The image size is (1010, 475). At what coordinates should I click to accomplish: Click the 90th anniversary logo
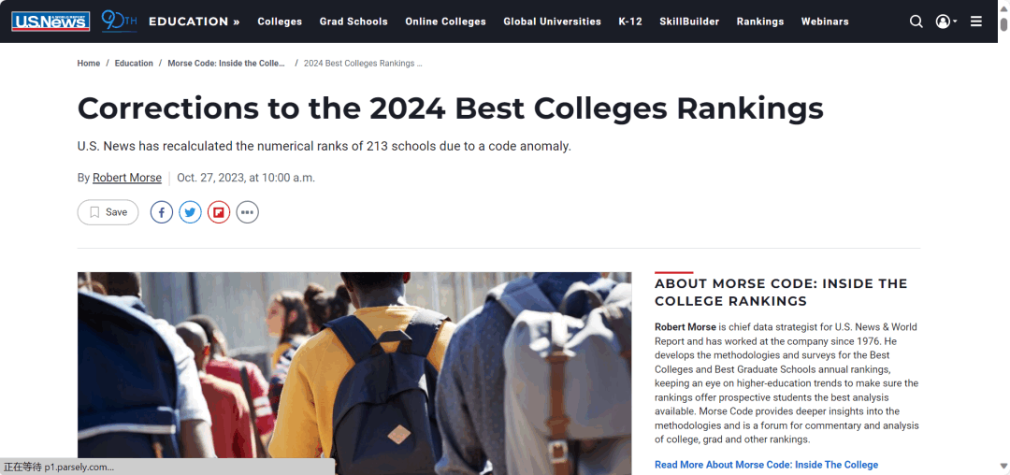[x=118, y=22]
